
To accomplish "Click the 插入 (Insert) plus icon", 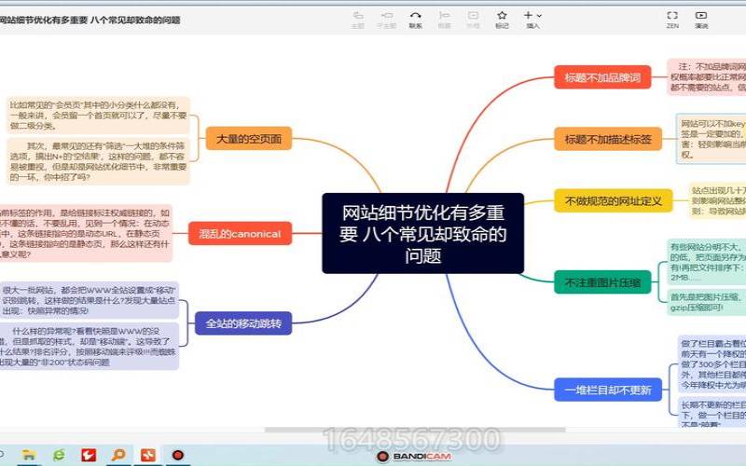I will point(528,15).
